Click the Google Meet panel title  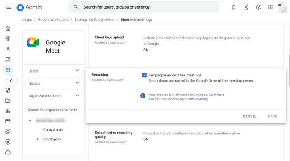click(55, 47)
